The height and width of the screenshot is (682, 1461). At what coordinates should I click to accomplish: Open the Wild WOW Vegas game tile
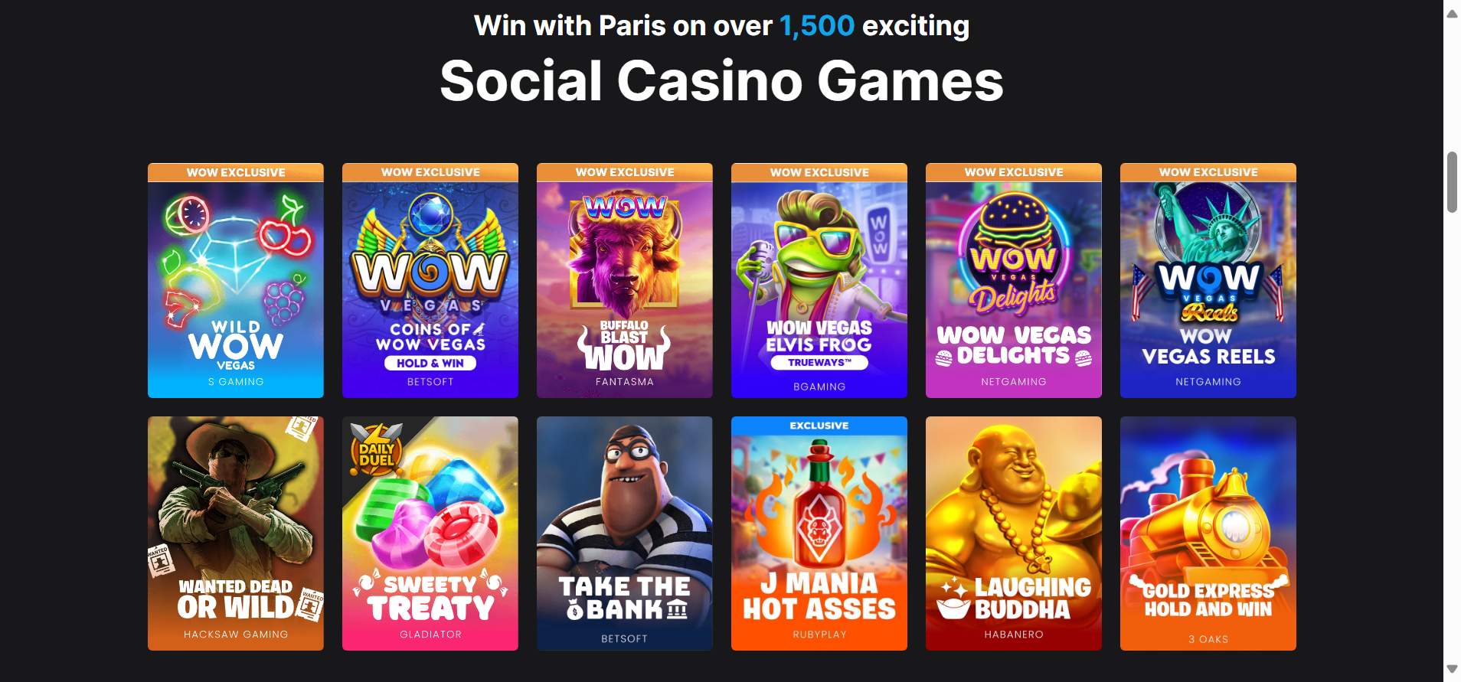coord(236,280)
